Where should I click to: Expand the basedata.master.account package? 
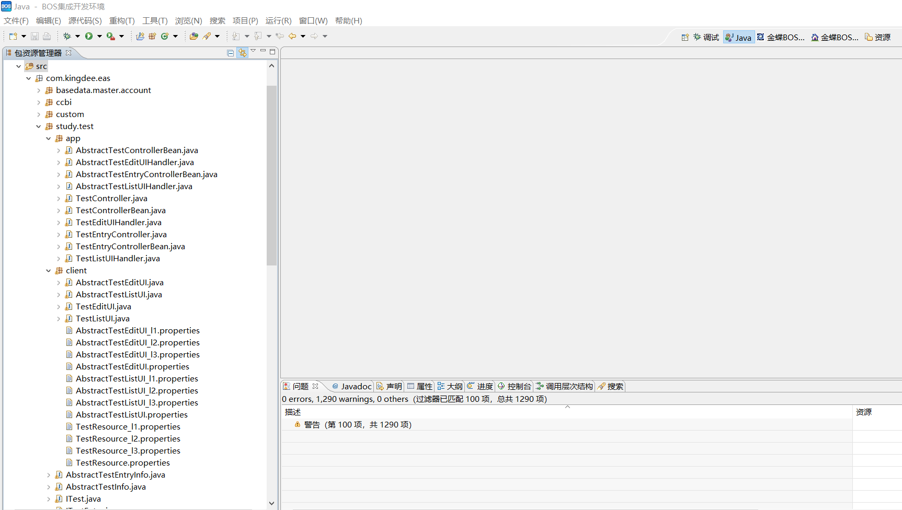pyautogui.click(x=39, y=90)
